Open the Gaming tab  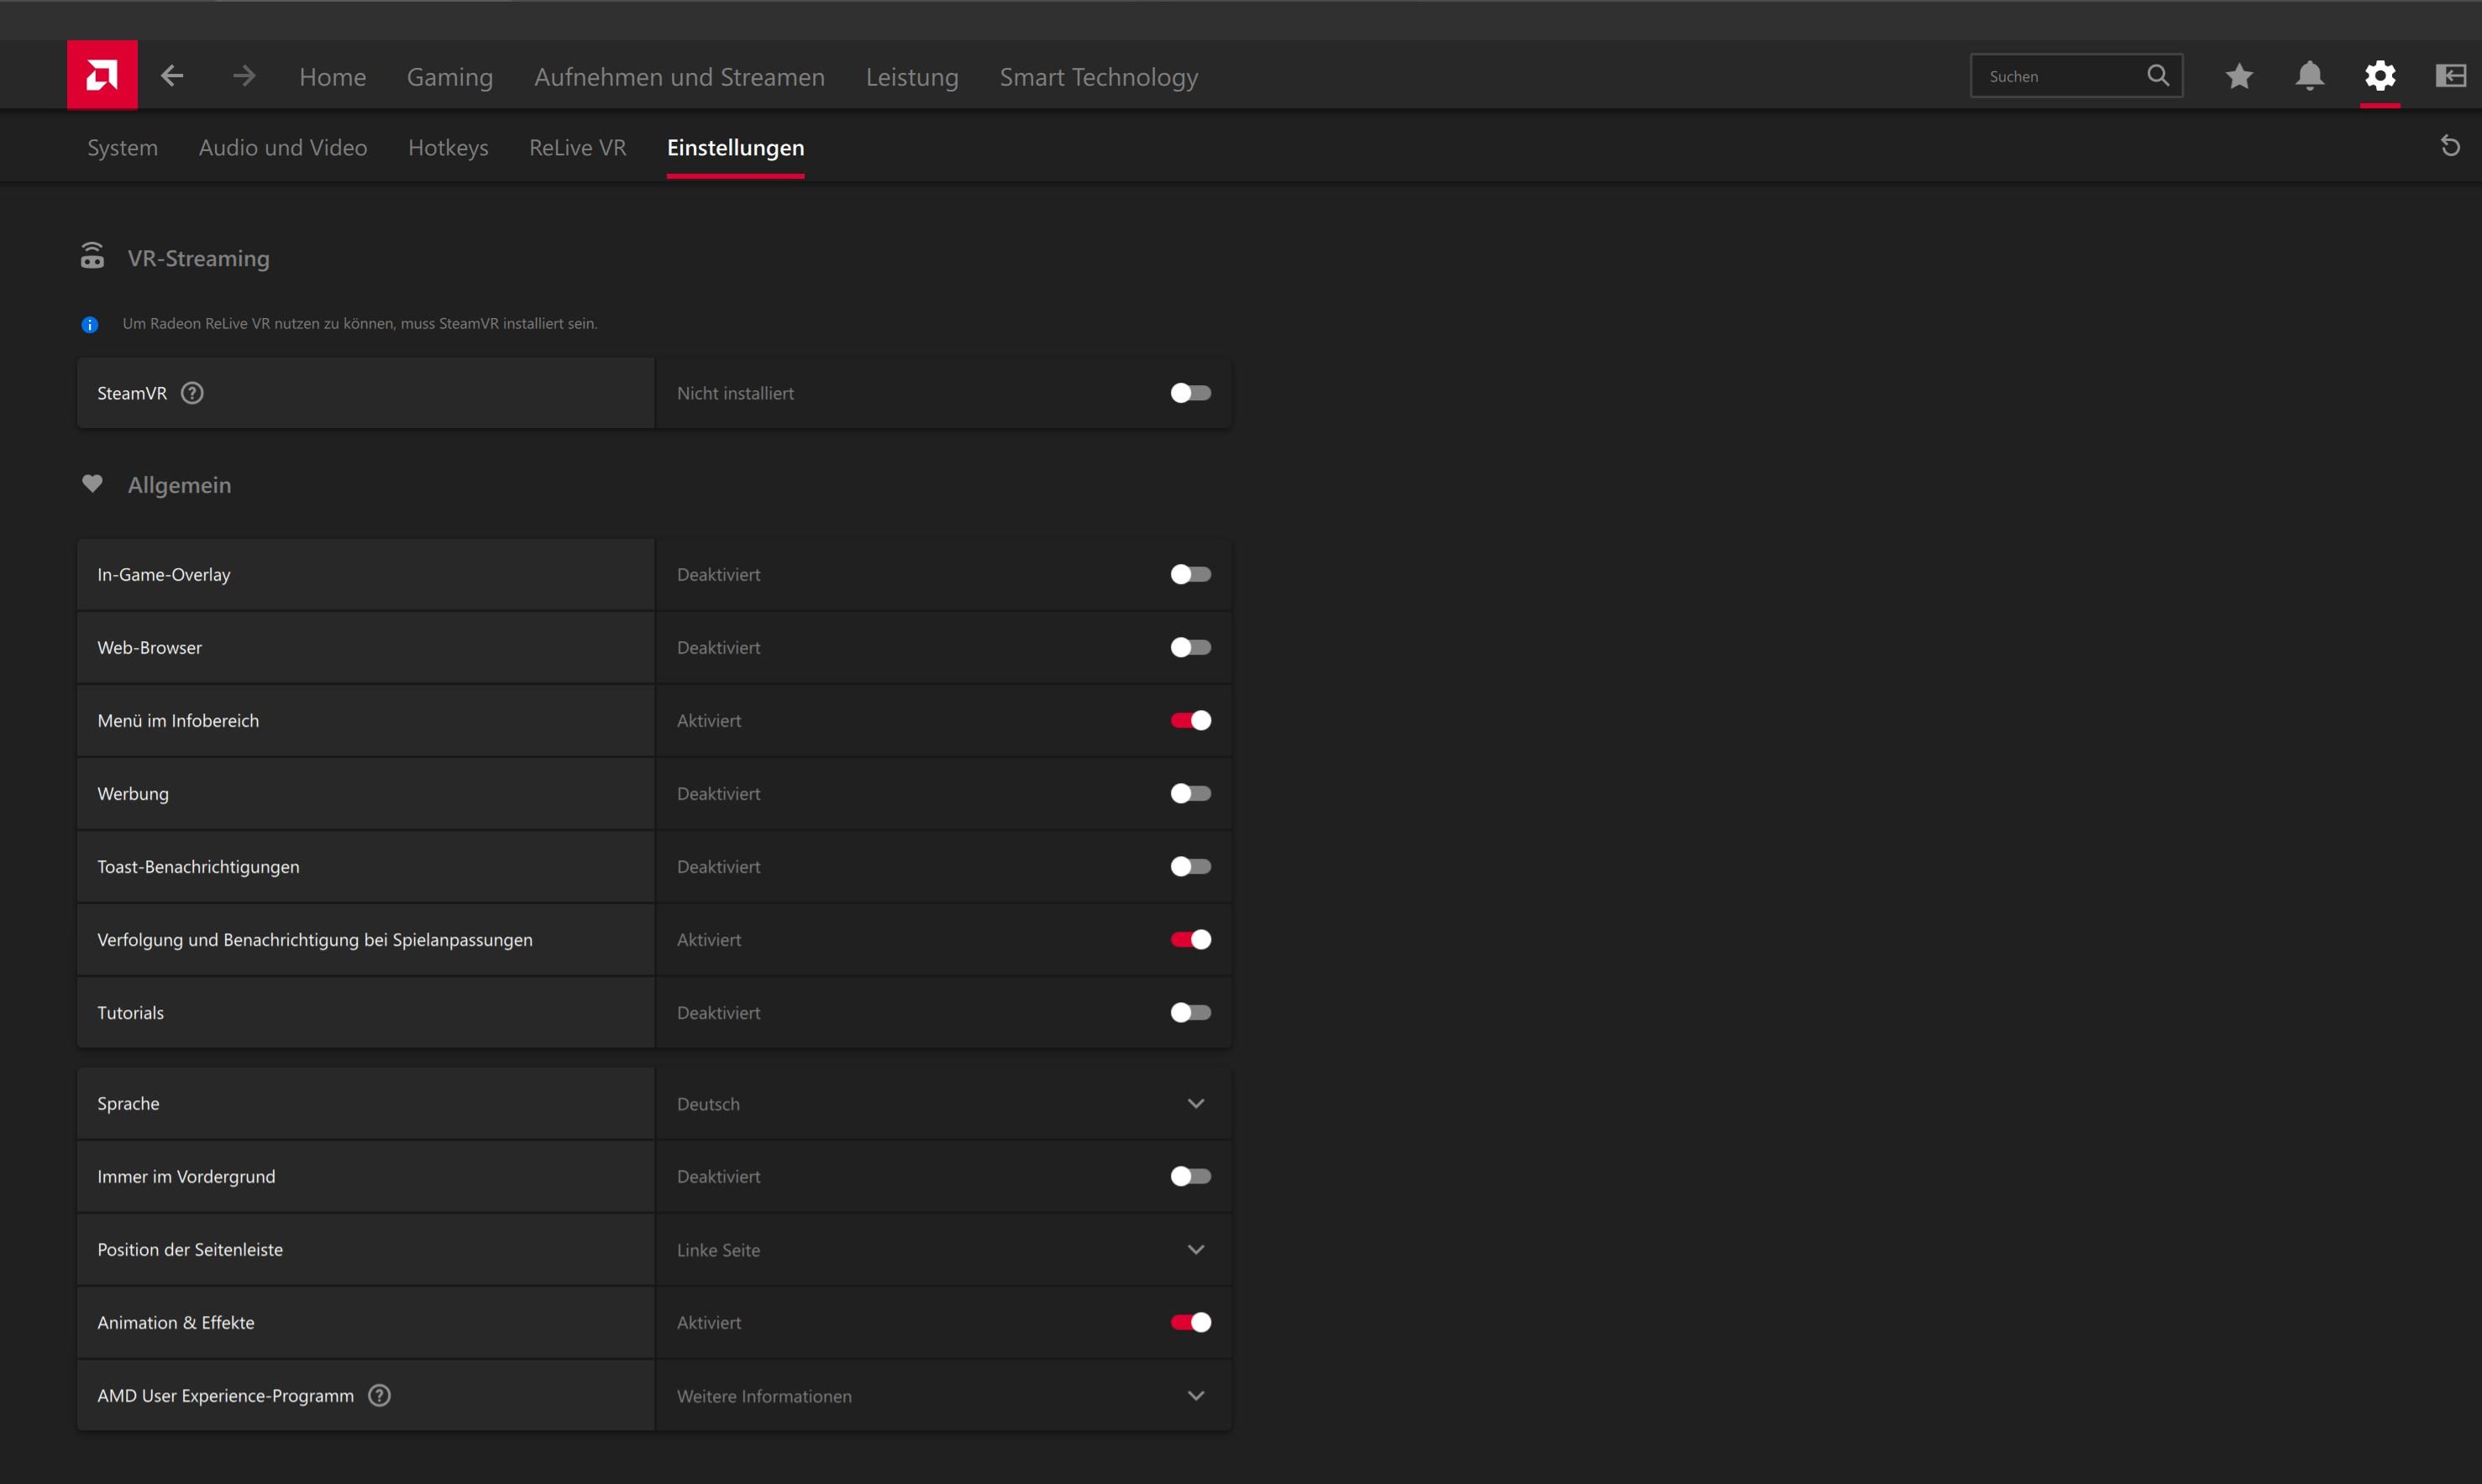click(449, 77)
